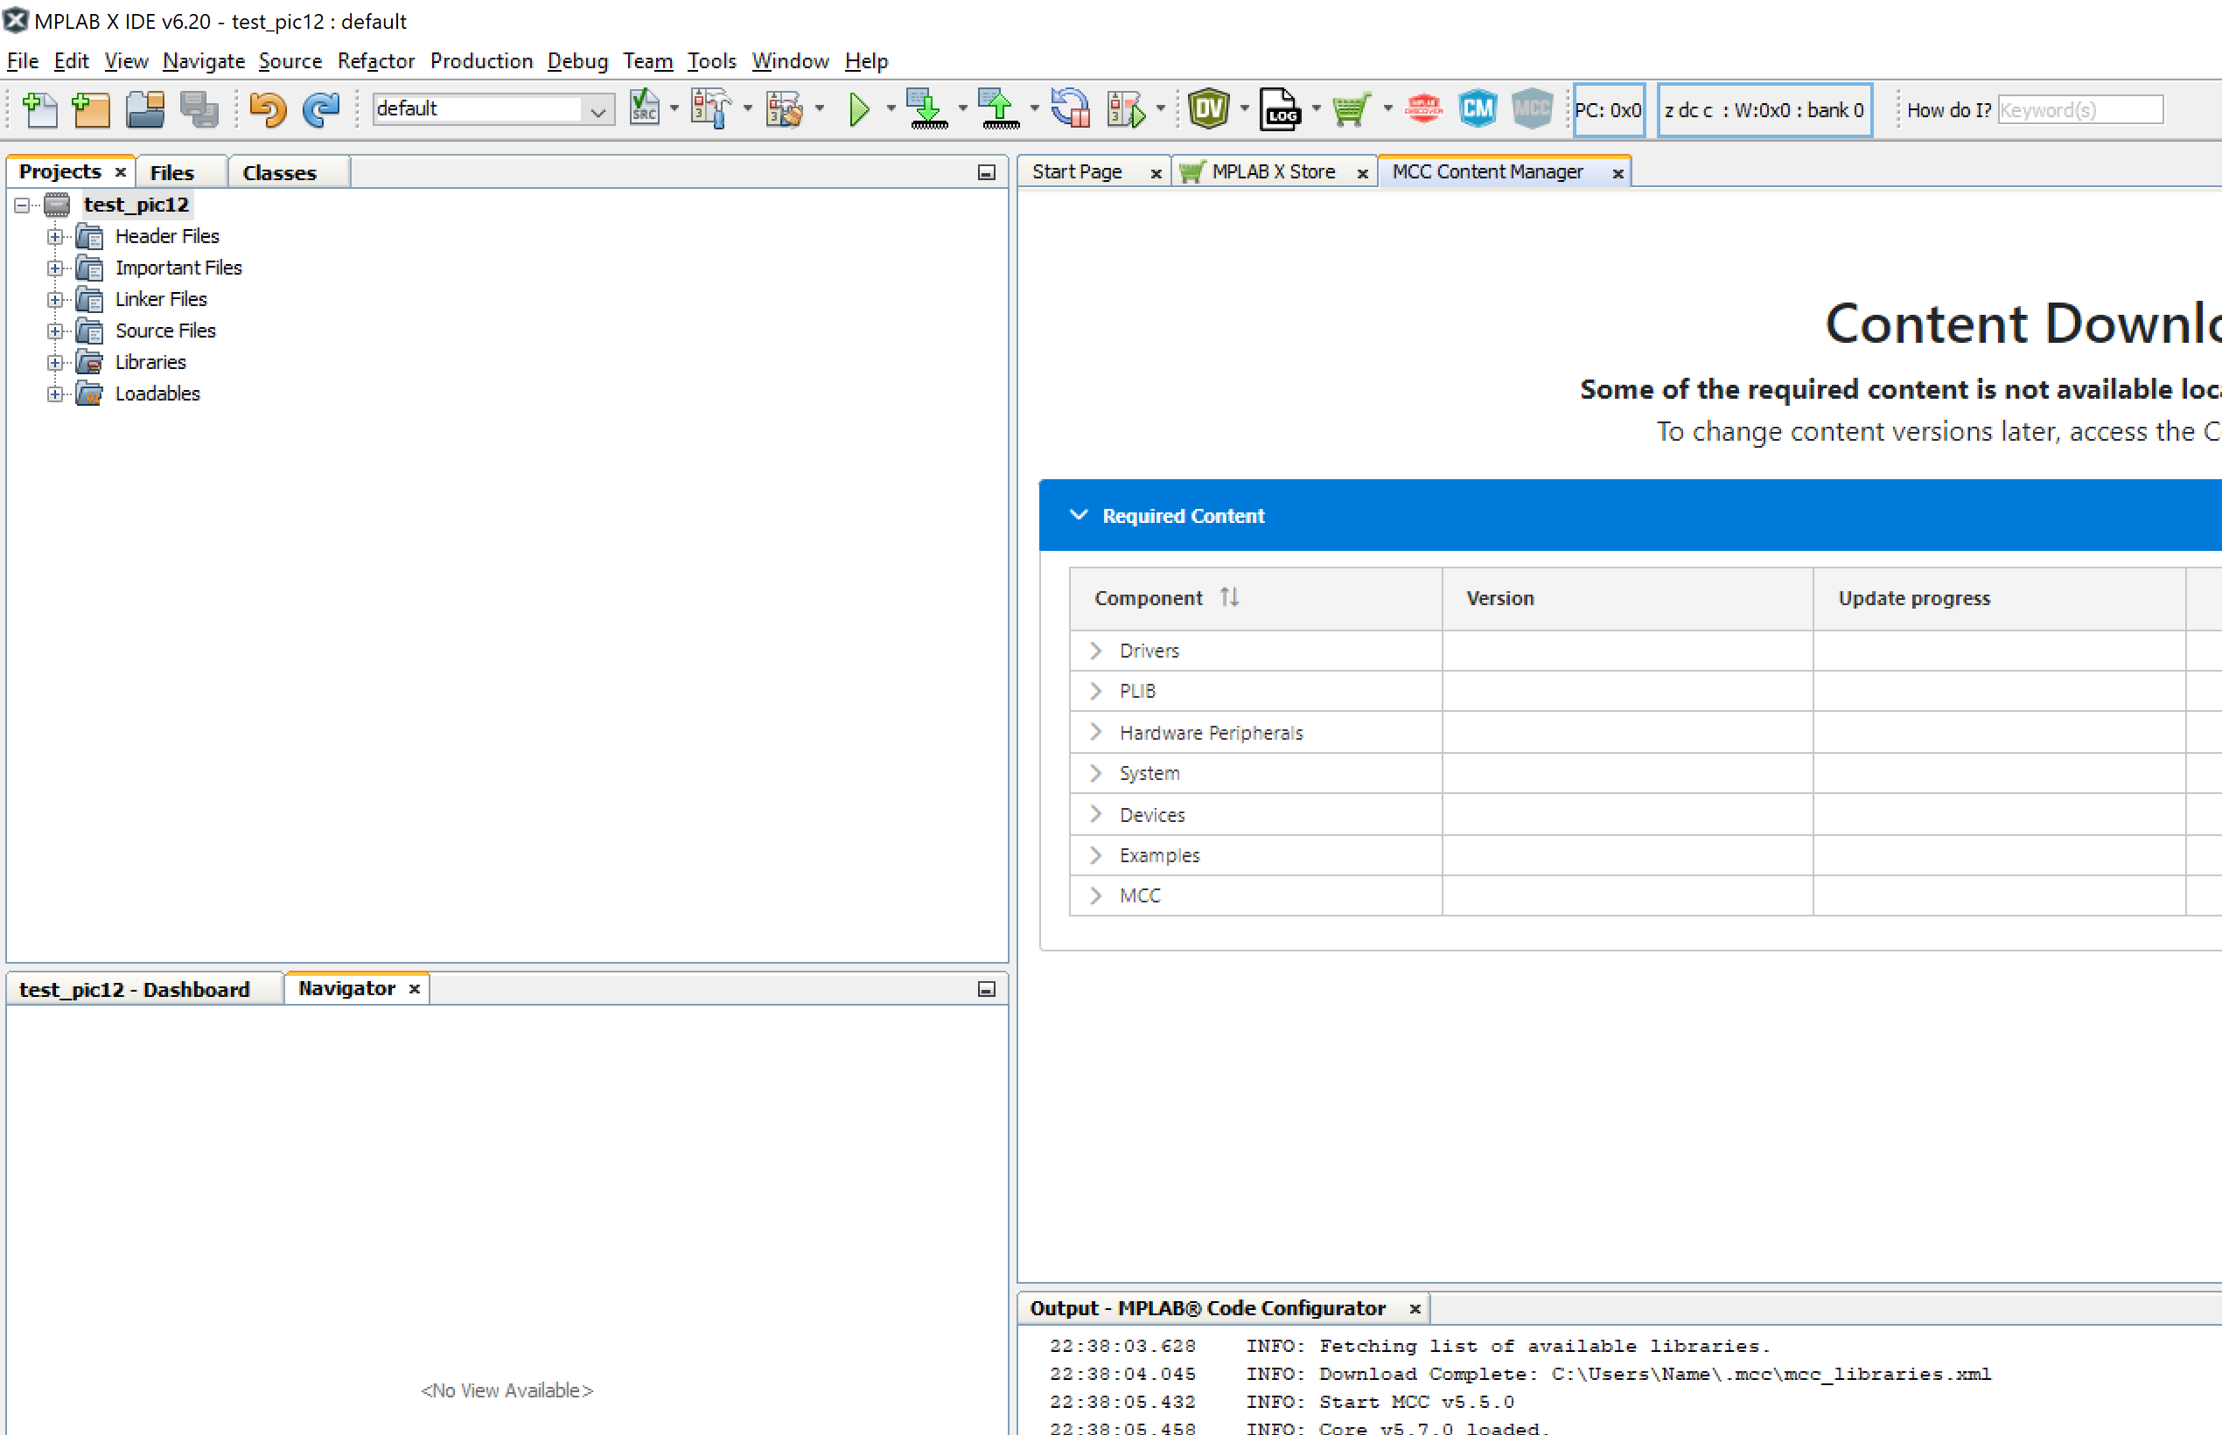Screen dimensions: 2222x1435
Task: Switch to the Files tab
Action: click(171, 172)
